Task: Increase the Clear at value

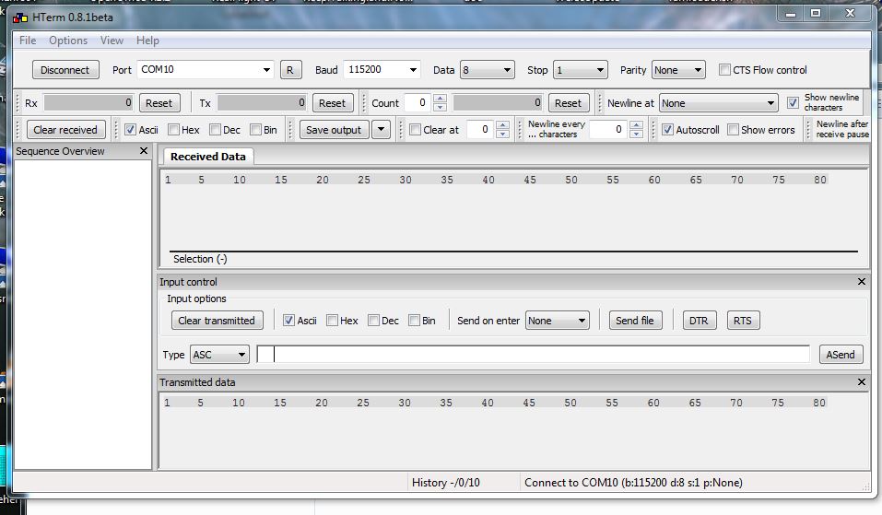Action: [503, 124]
